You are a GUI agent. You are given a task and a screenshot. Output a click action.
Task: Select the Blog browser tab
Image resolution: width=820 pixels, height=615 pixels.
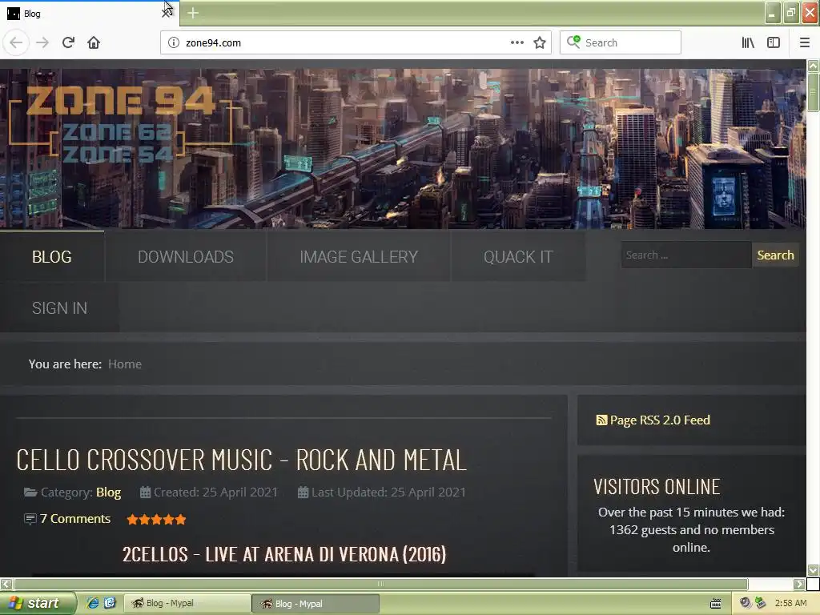[89, 14]
